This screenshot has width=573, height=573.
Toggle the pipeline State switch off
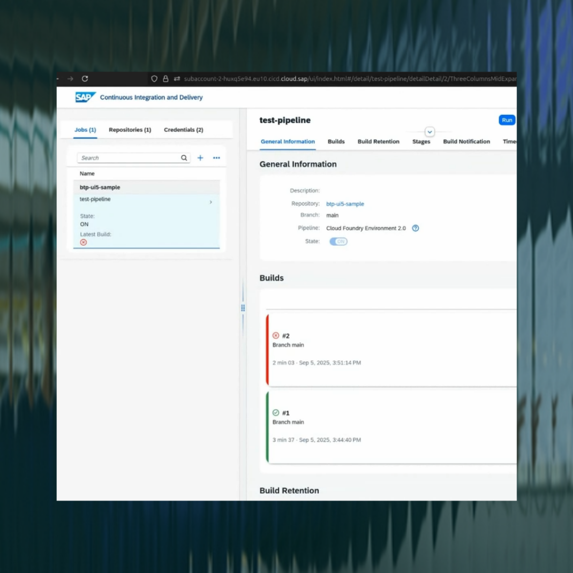point(338,241)
